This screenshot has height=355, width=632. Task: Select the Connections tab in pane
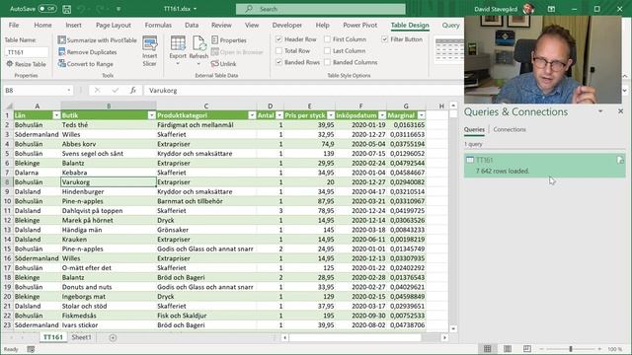pos(510,129)
